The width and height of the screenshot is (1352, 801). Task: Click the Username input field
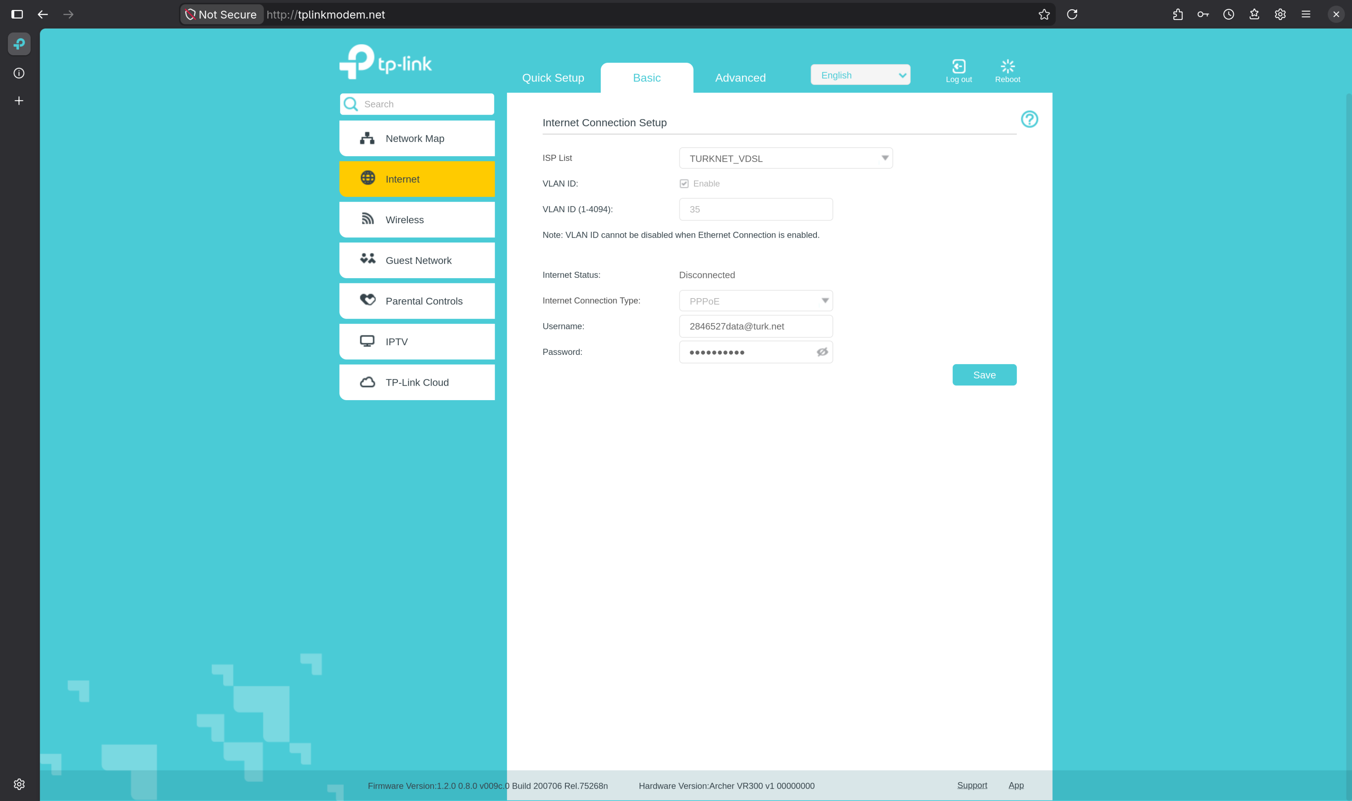(756, 326)
